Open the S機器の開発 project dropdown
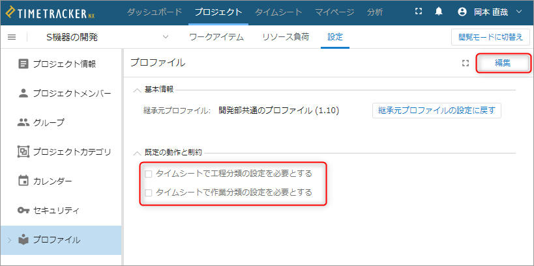Screen dimensions: 534x266 click(166, 37)
